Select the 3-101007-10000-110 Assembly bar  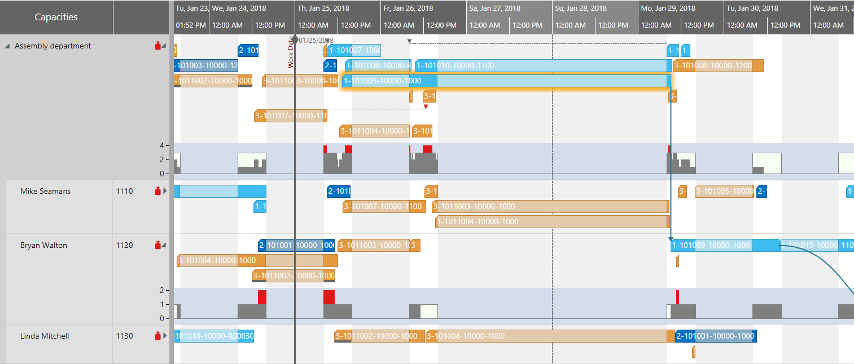pos(290,116)
